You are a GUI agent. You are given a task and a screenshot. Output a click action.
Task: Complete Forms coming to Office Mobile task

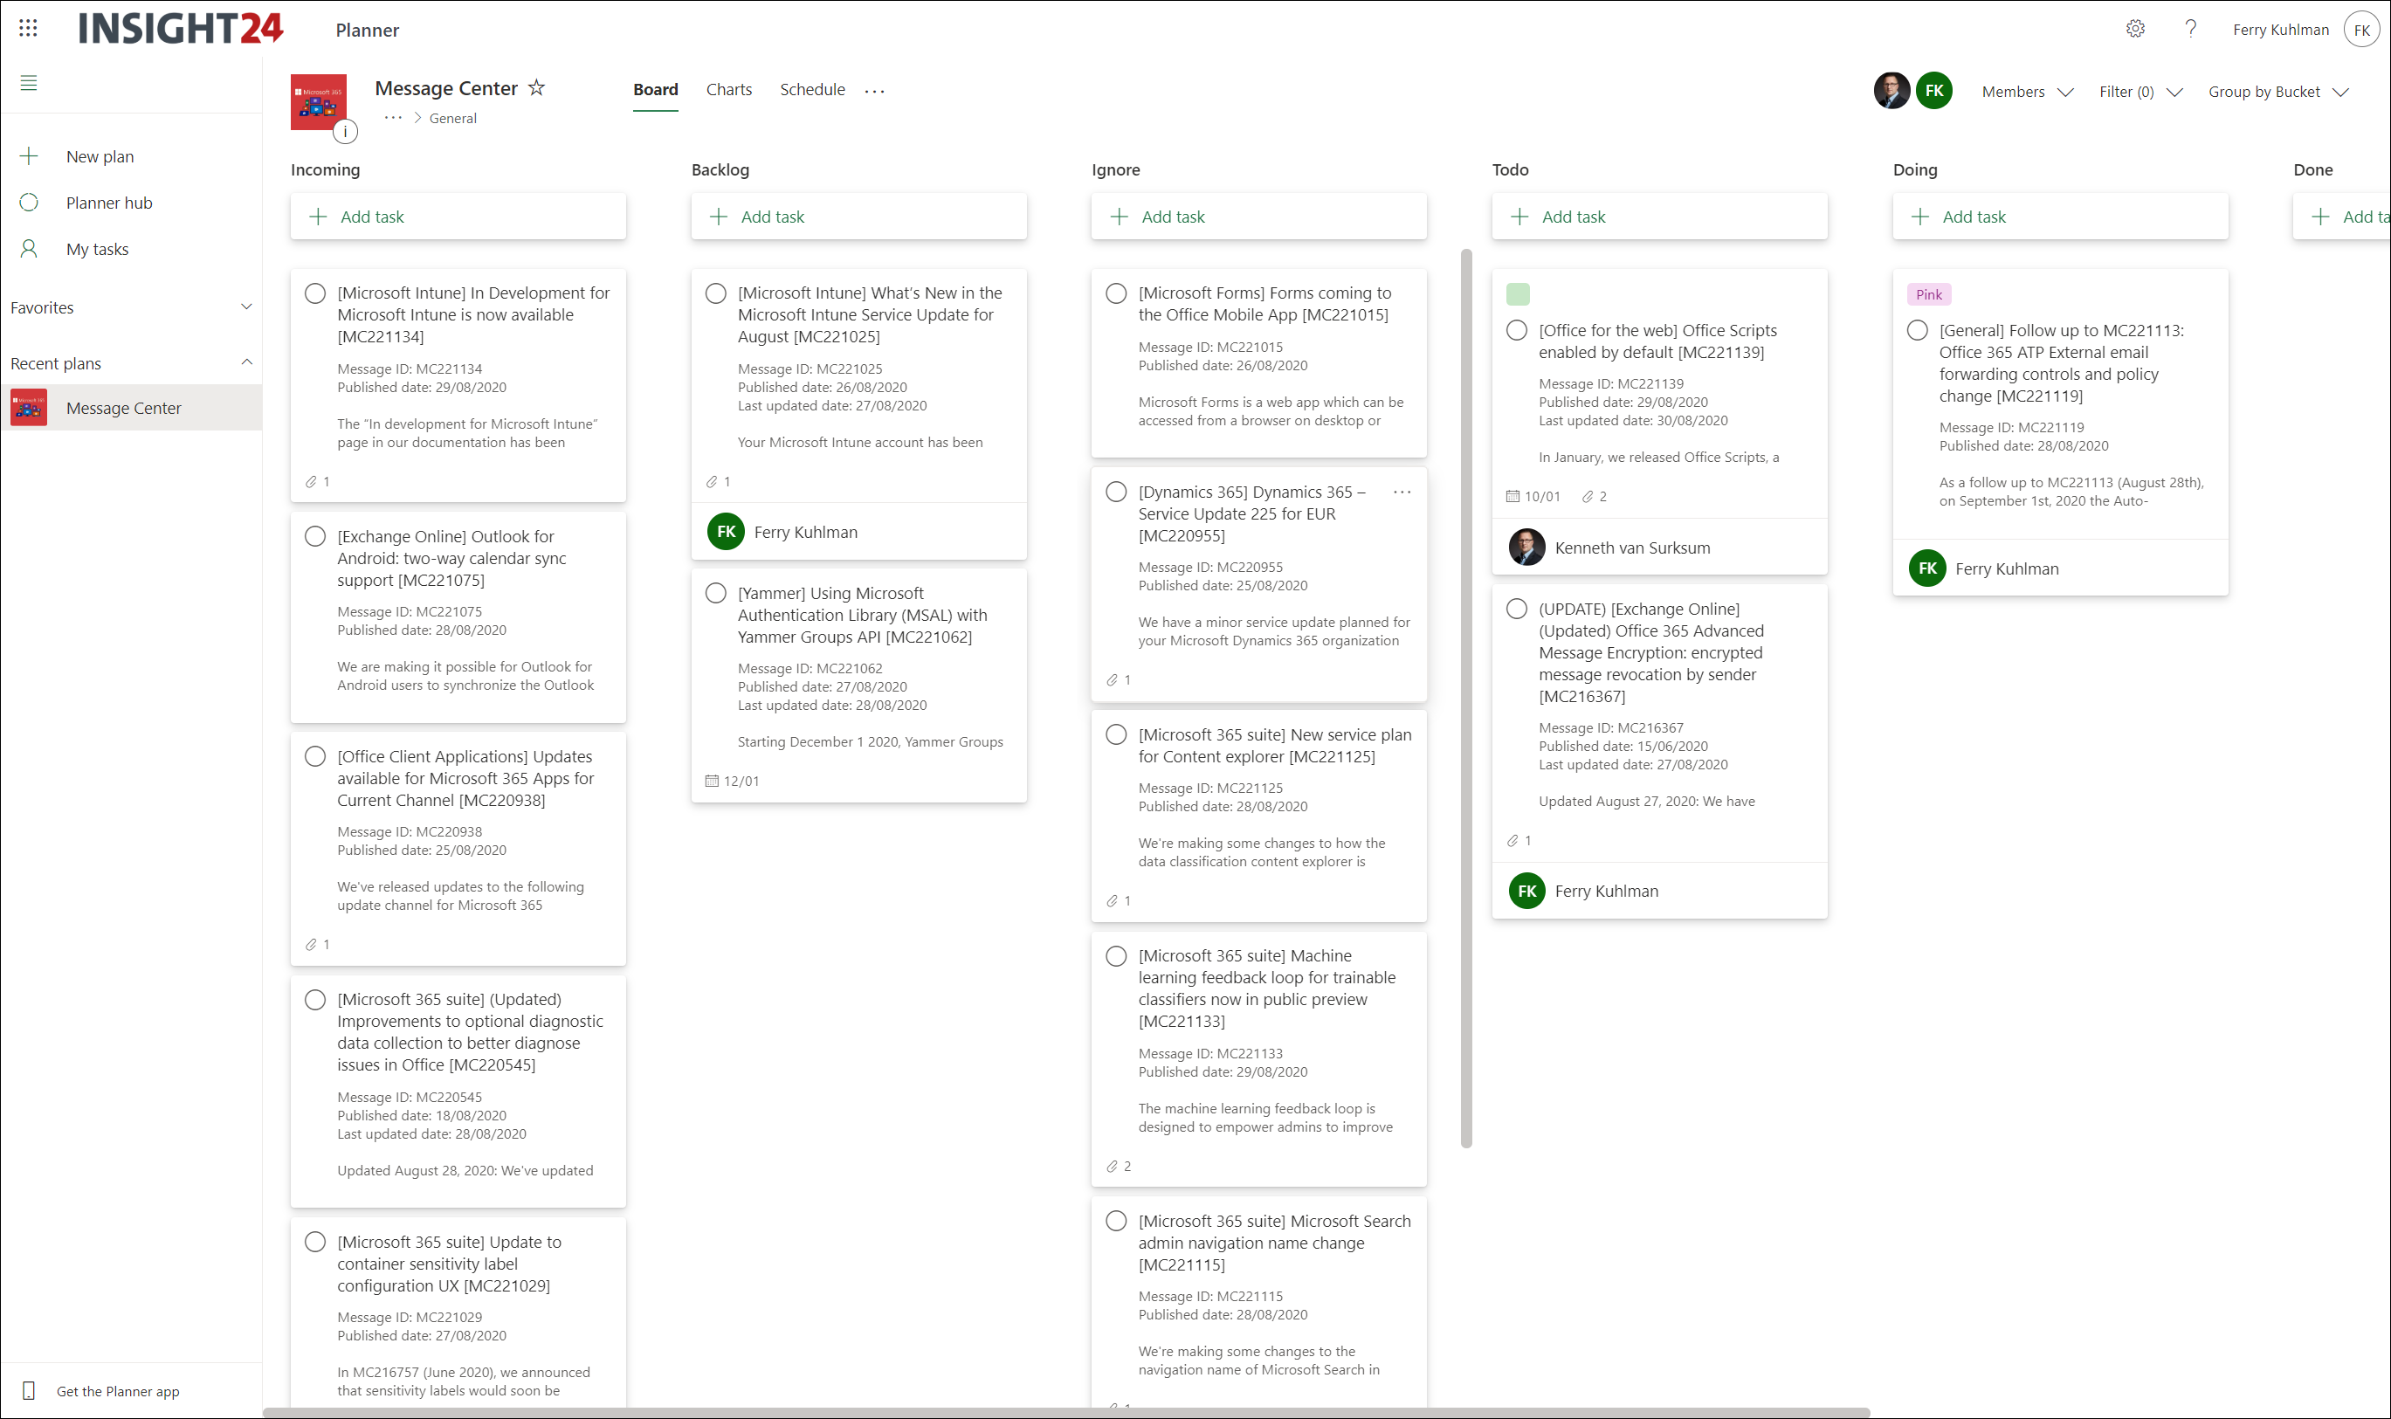[1116, 293]
